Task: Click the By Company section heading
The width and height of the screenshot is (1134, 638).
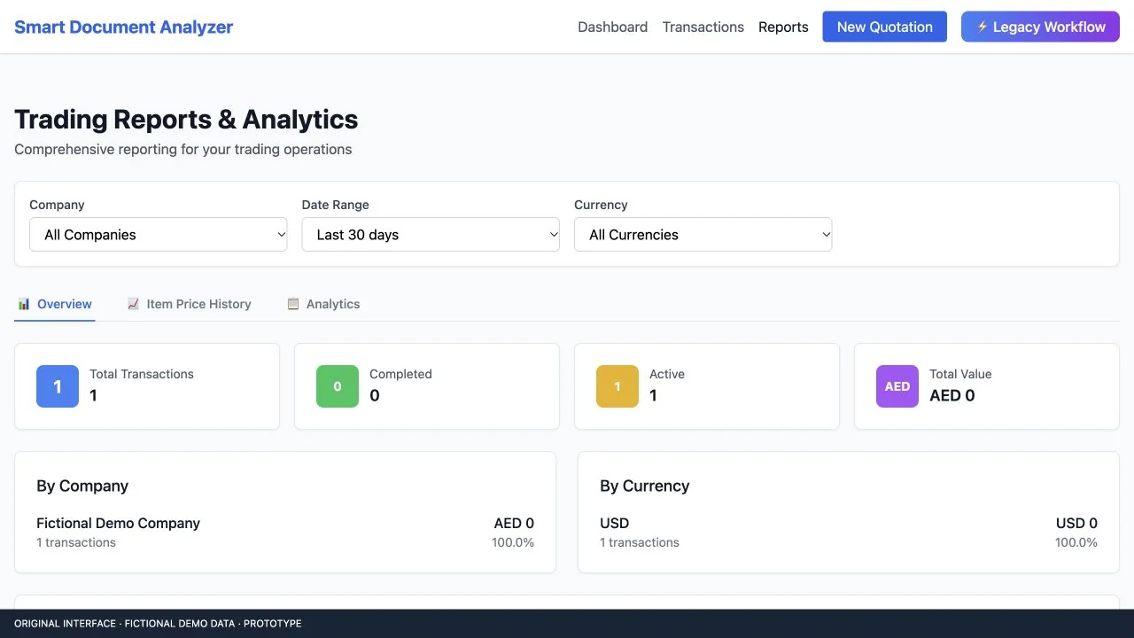Action: coord(82,486)
